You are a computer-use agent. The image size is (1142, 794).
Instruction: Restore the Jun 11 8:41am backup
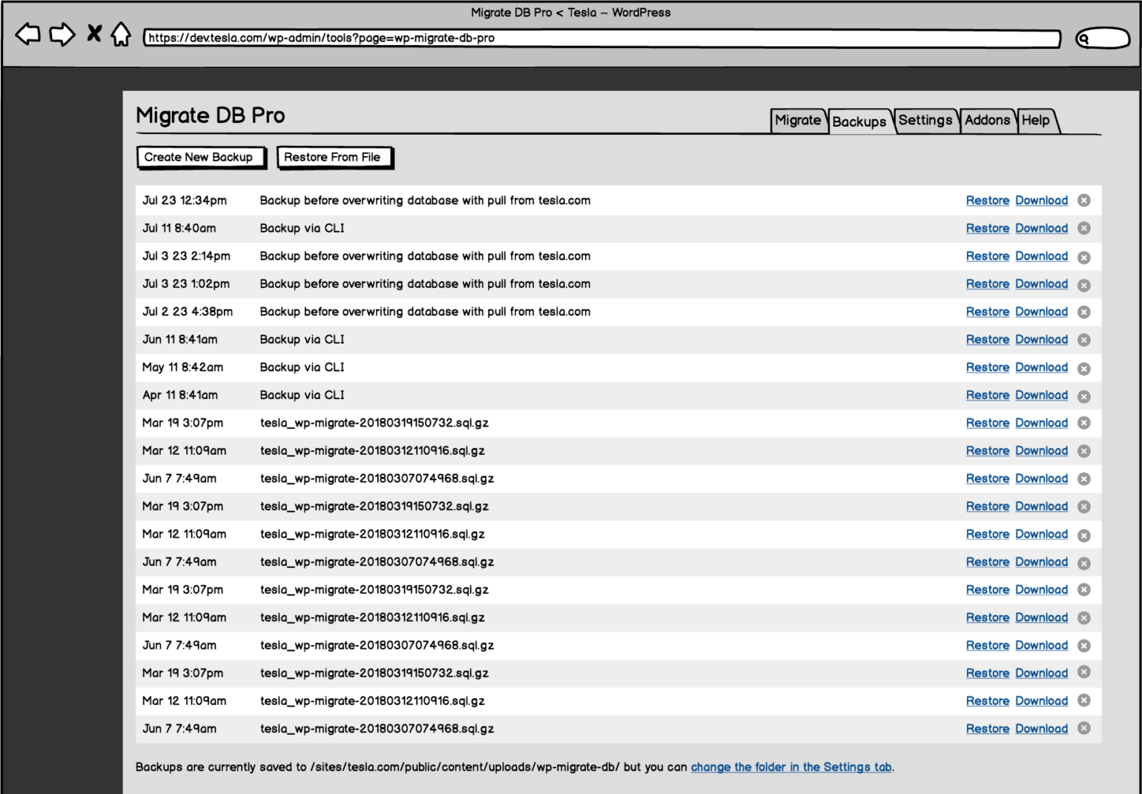(987, 340)
